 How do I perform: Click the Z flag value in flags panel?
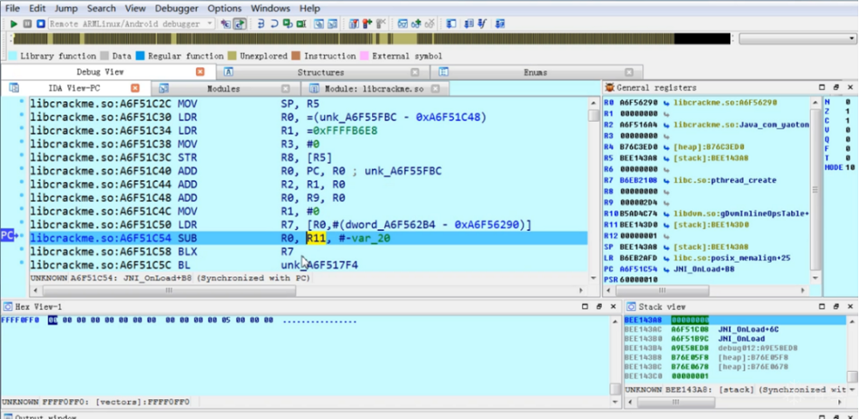coord(847,112)
